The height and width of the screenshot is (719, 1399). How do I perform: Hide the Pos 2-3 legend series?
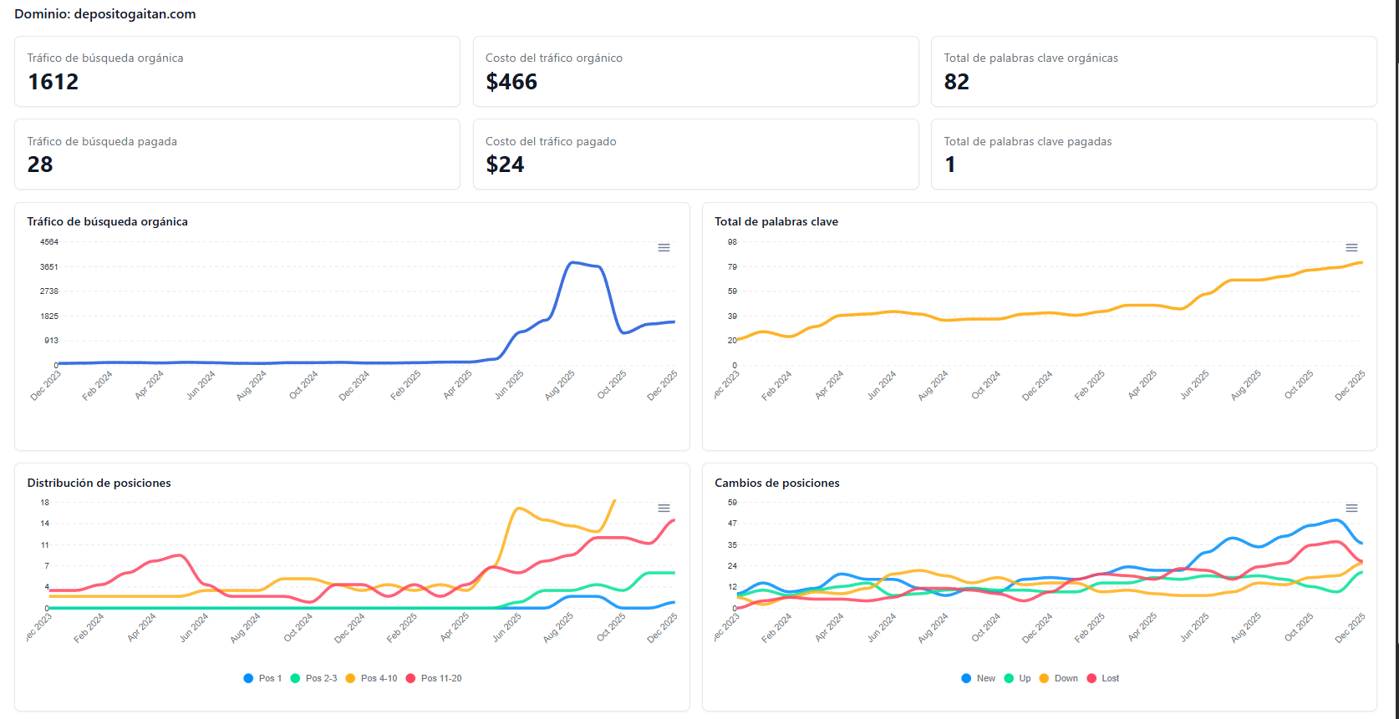[x=313, y=678]
